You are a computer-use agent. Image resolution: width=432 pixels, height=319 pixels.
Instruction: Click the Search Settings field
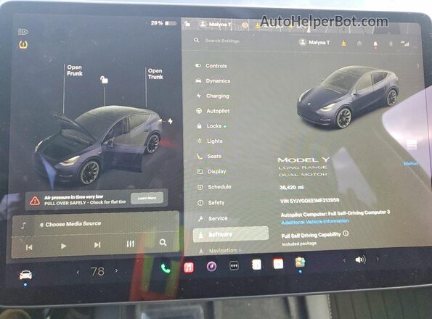click(222, 41)
